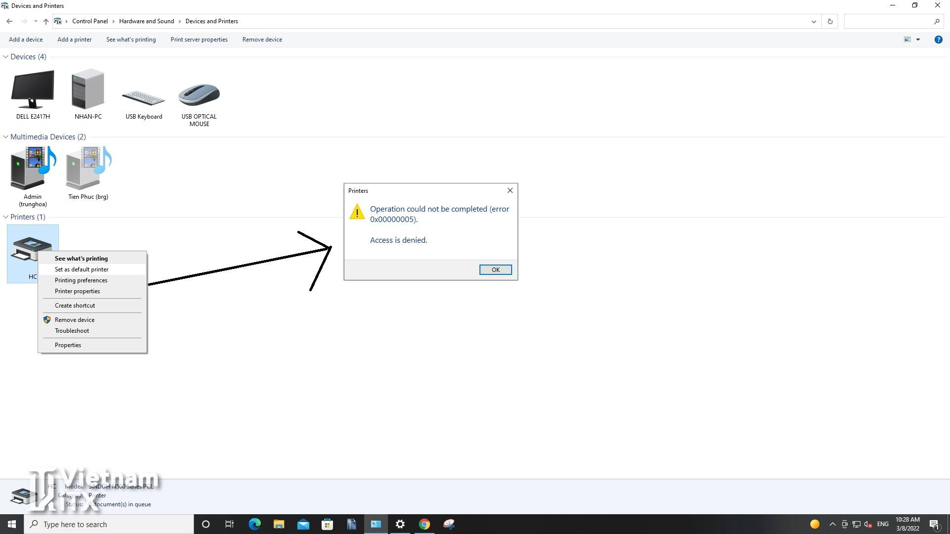The height and width of the screenshot is (534, 950).
Task: Refresh the address bar location
Action: tap(830, 21)
